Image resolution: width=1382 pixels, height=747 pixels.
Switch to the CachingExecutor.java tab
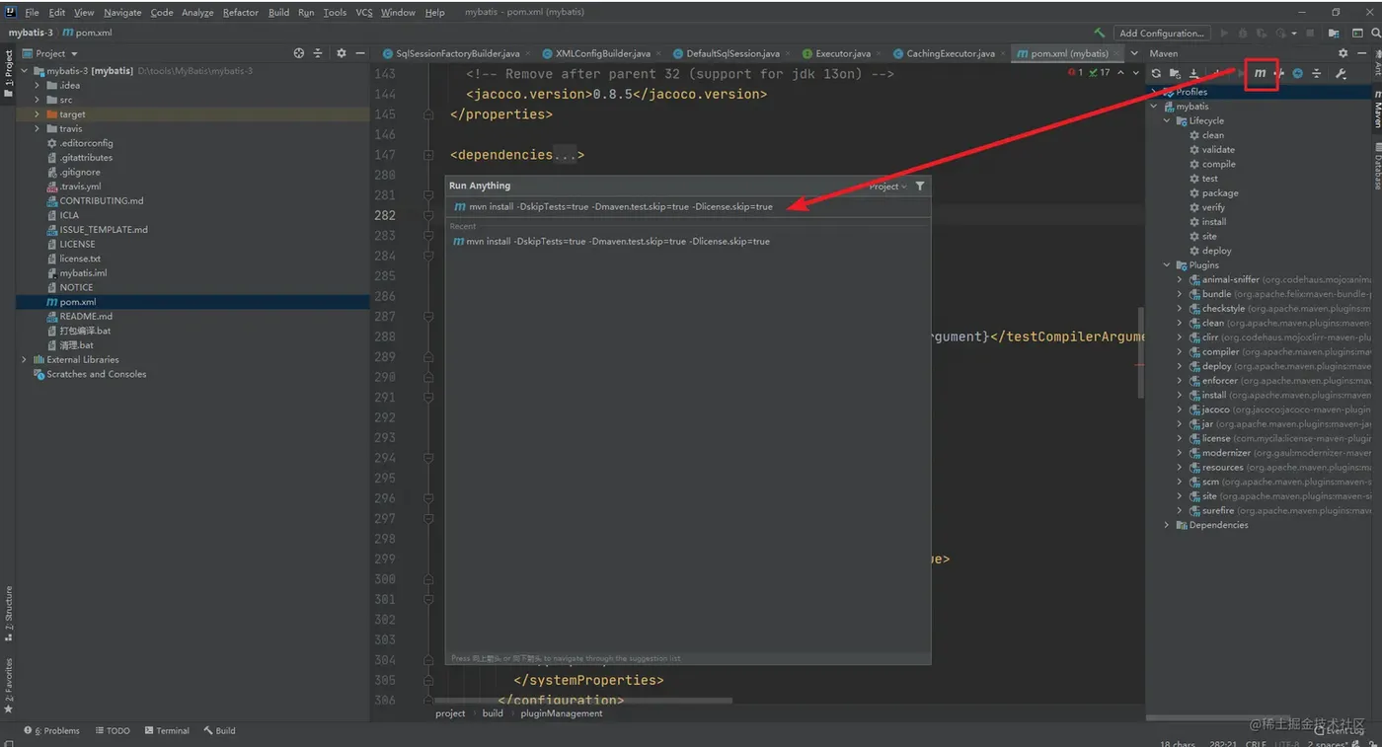point(950,53)
